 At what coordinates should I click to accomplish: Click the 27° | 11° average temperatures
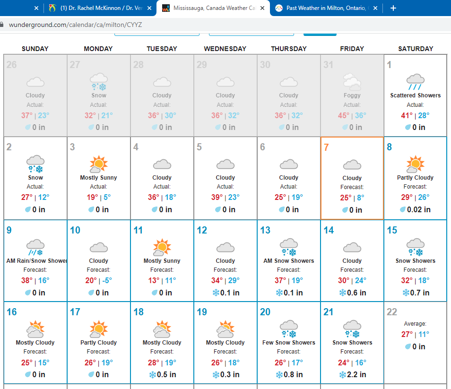click(x=415, y=334)
